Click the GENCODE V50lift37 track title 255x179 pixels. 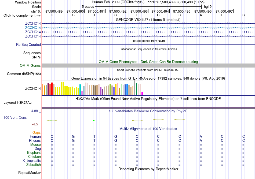[148, 20]
